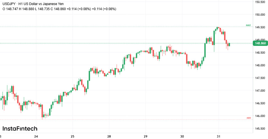Click the 146.000 price scale label
The height and width of the screenshot is (139, 268).
click(x=260, y=116)
